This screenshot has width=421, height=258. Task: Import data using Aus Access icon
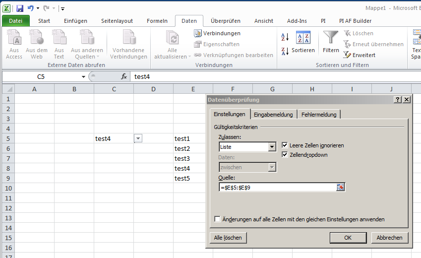tap(14, 45)
